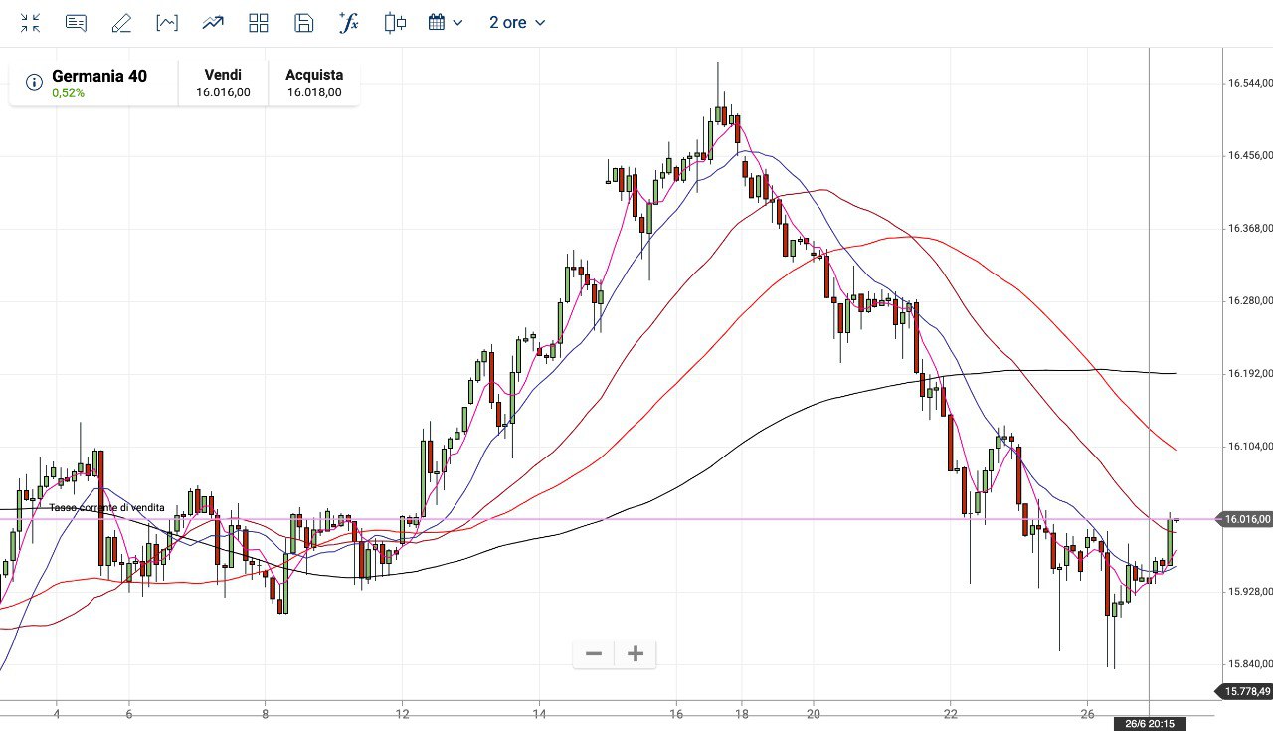Click the 26/6 20:15 time axis marker
The image size is (1273, 731).
1150,724
